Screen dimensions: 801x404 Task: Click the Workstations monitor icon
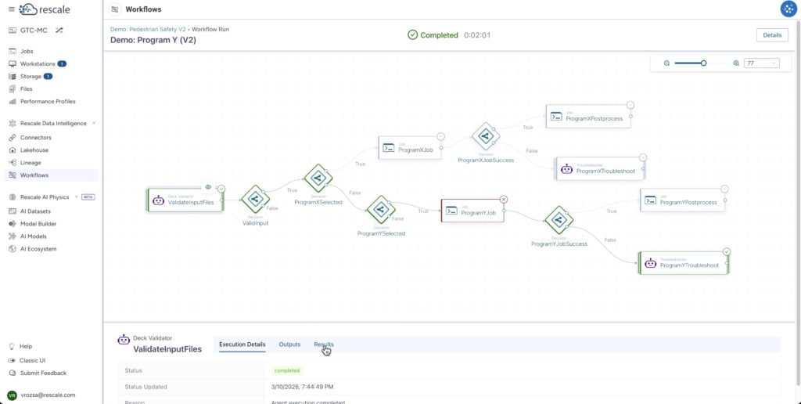click(x=13, y=64)
